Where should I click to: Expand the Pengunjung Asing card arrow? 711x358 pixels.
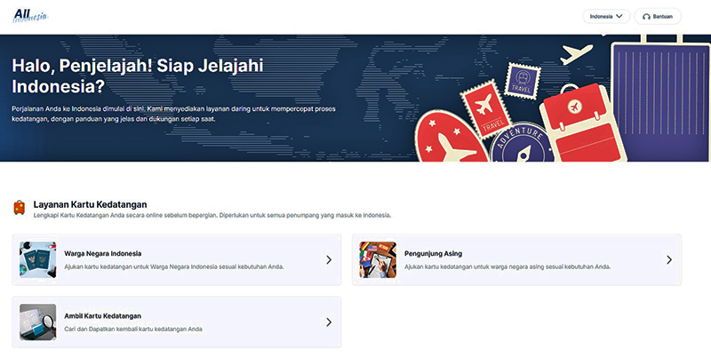tap(668, 259)
